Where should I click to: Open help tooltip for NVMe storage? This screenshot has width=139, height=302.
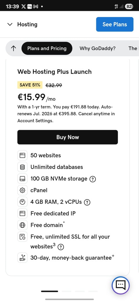(x=93, y=179)
